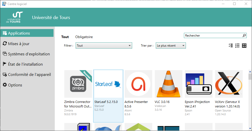Select the Obligatoire tab
Viewport: 252px width, 131px height.
(x=84, y=37)
